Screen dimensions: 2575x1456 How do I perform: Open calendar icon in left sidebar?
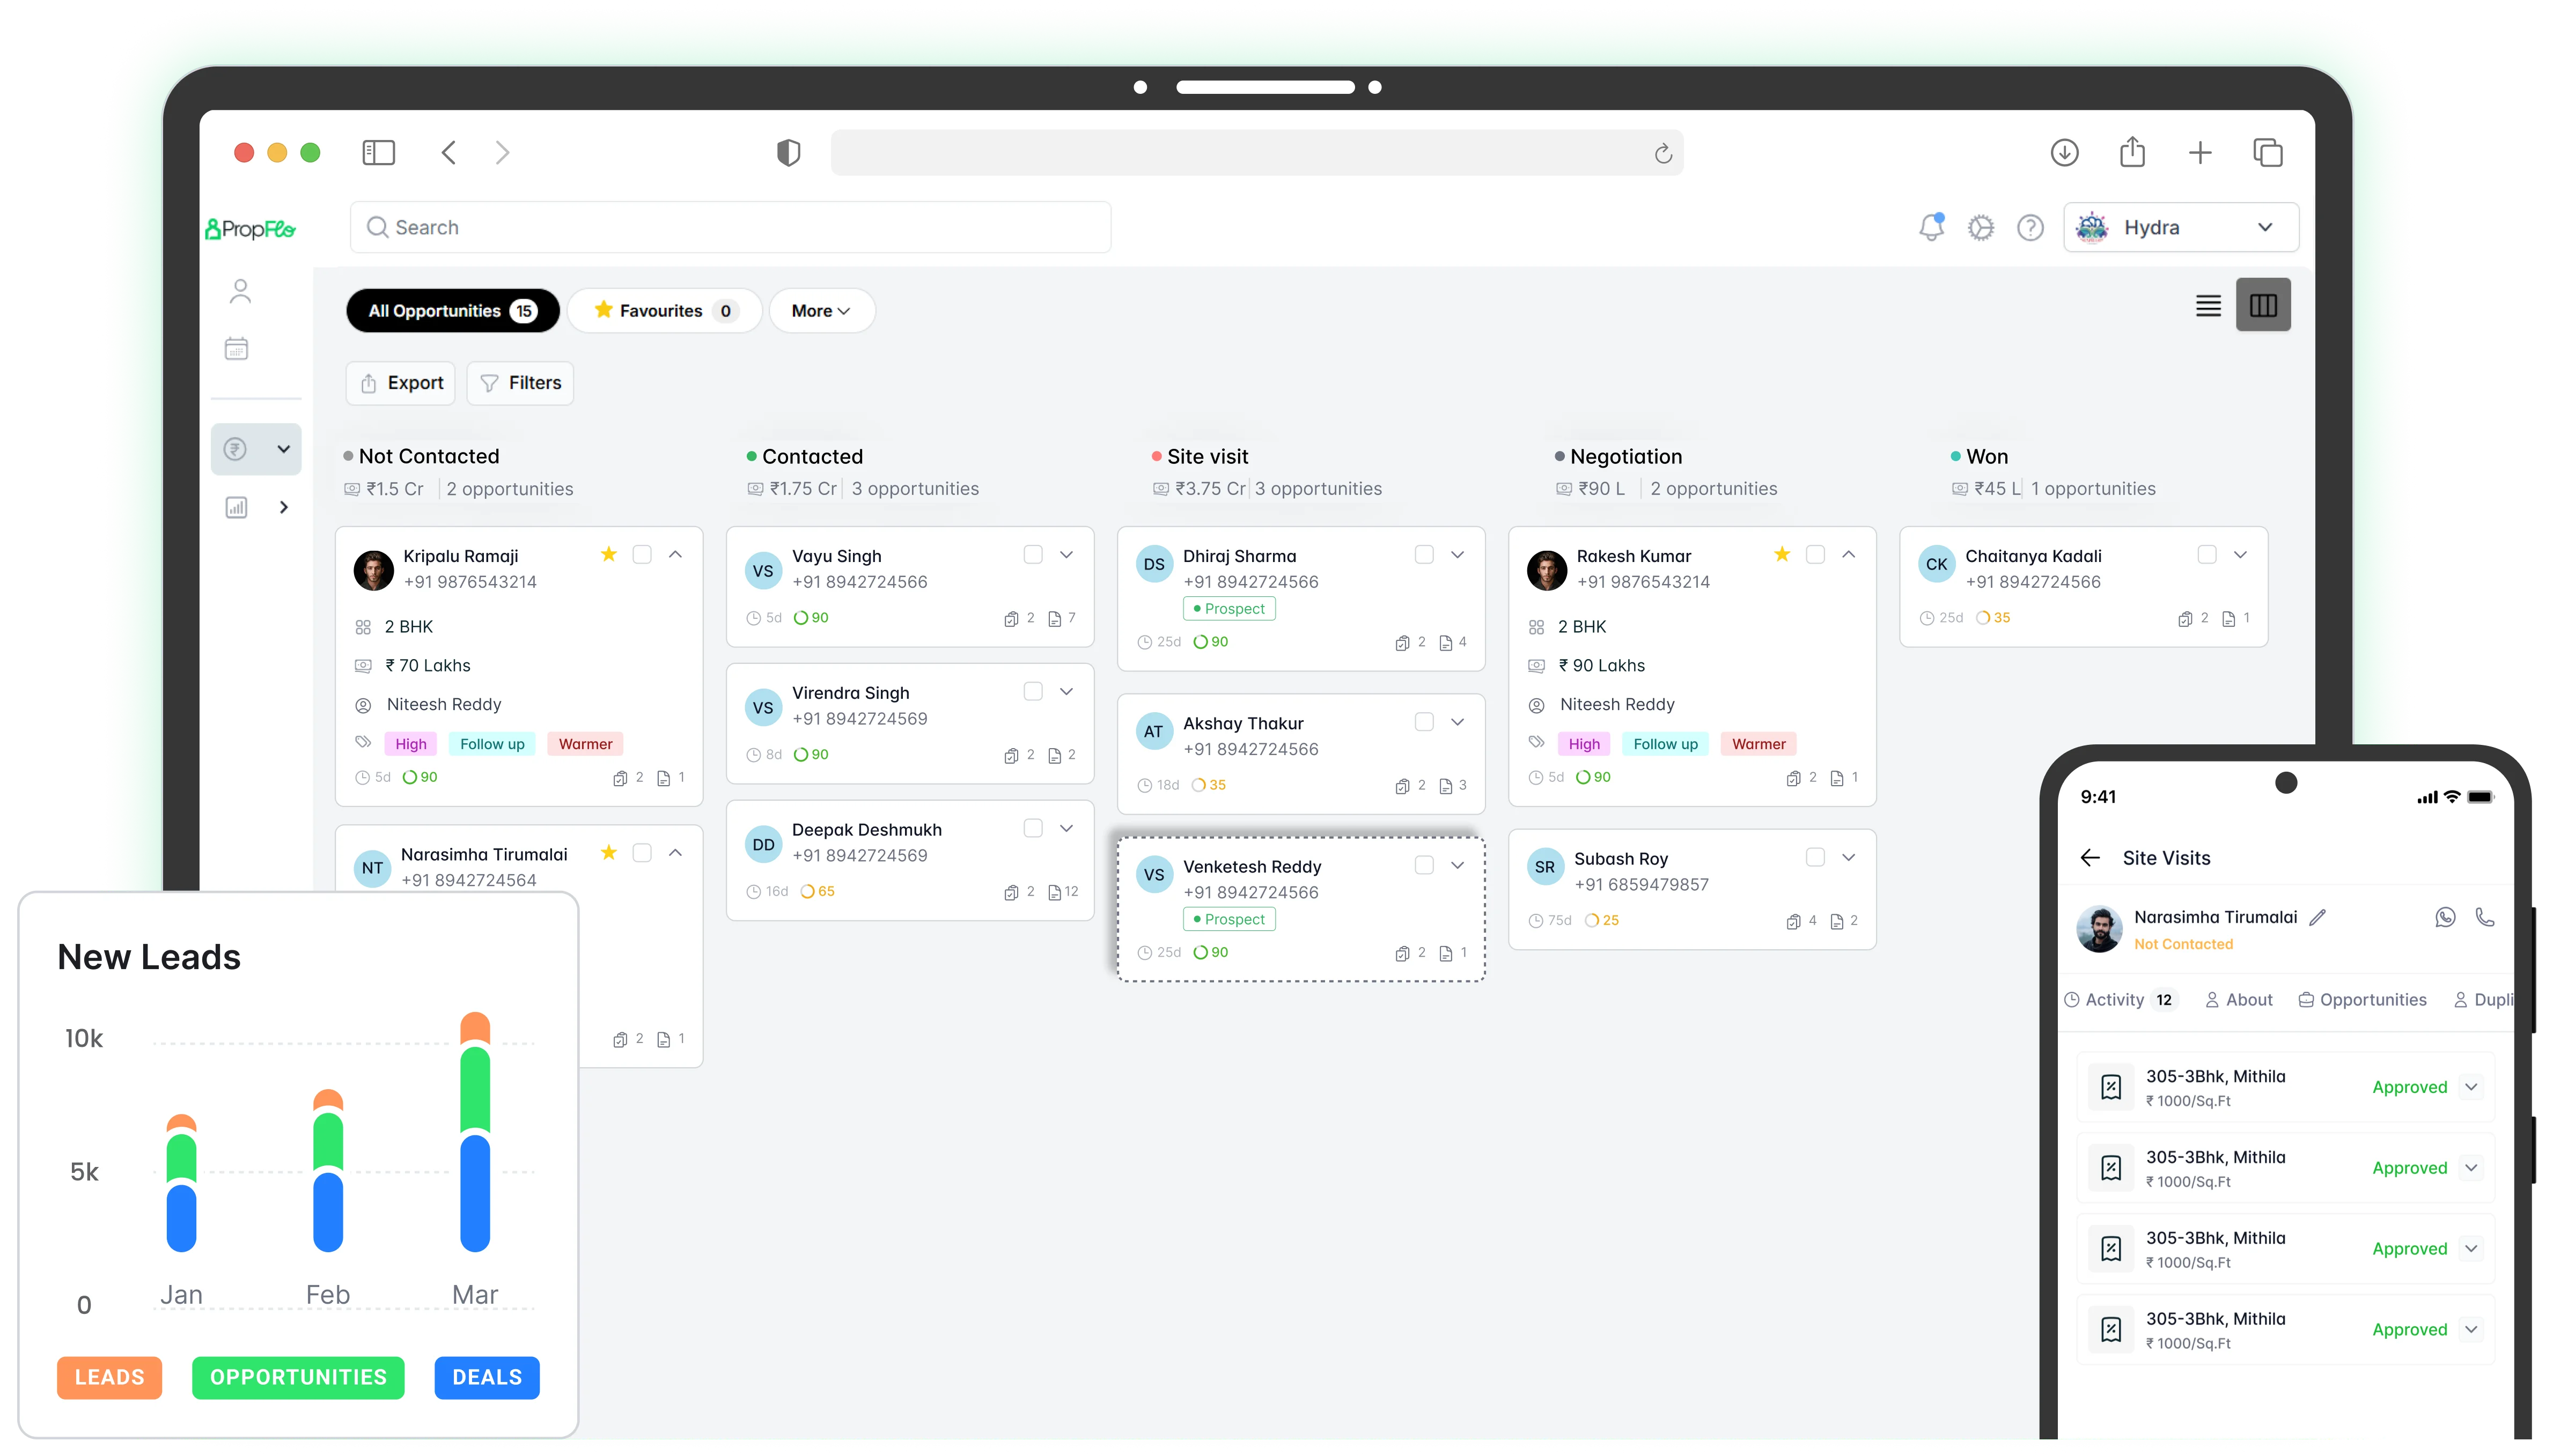[x=237, y=349]
